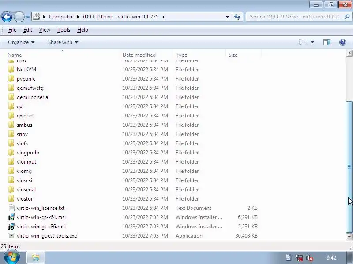
Task: Open the Help menu
Action: (x=83, y=30)
